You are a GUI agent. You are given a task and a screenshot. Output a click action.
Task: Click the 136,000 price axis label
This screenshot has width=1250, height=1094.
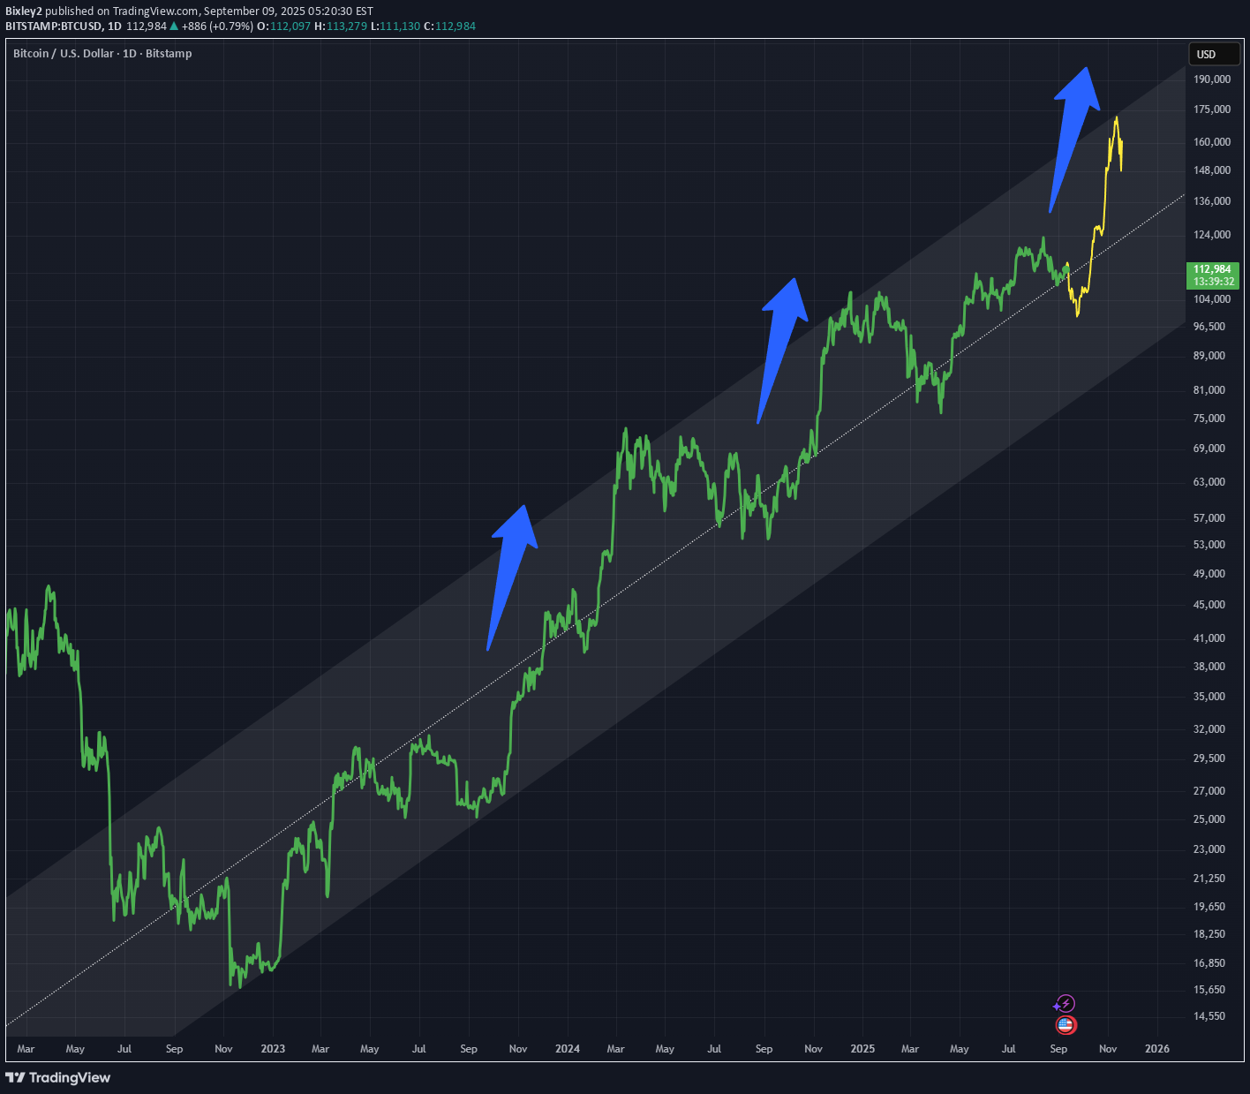(x=1212, y=201)
